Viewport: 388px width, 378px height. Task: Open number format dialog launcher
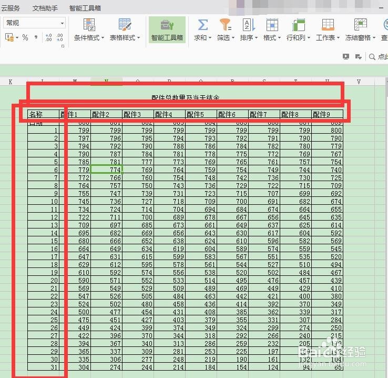63,46
